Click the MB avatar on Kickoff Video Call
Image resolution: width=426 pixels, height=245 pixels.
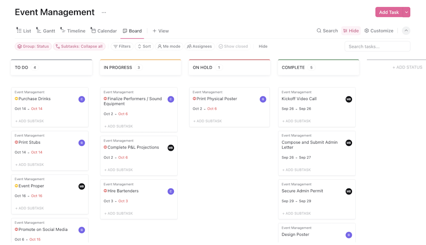click(349, 99)
